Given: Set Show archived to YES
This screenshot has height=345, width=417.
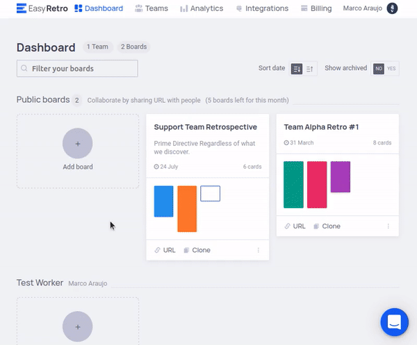Looking at the screenshot, I should coord(392,69).
